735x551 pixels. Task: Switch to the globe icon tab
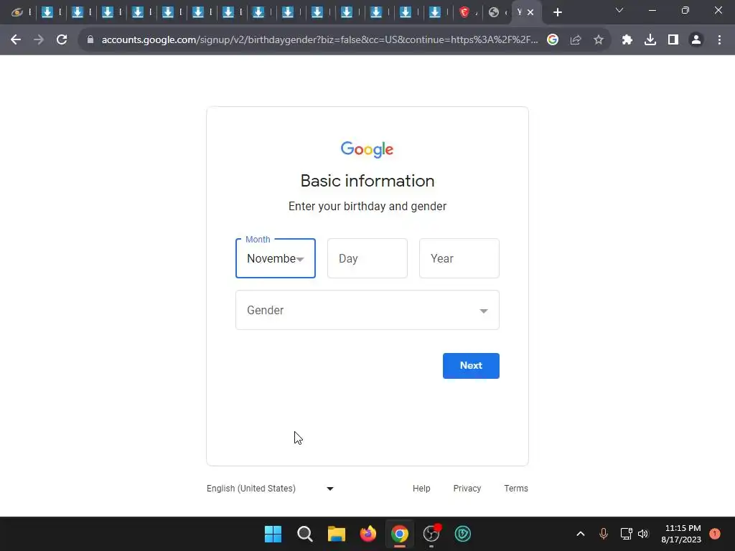click(494, 12)
